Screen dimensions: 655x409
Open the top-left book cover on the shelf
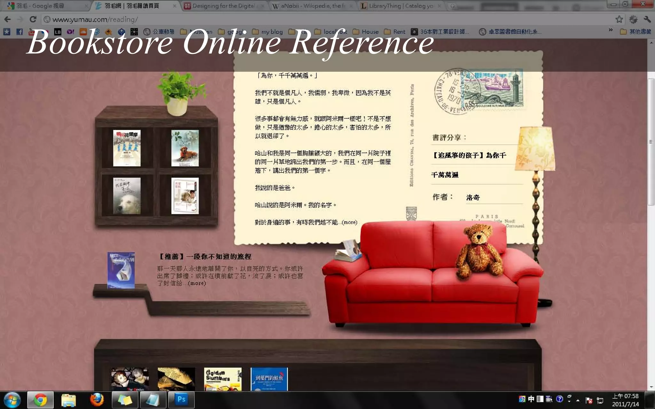tap(127, 148)
